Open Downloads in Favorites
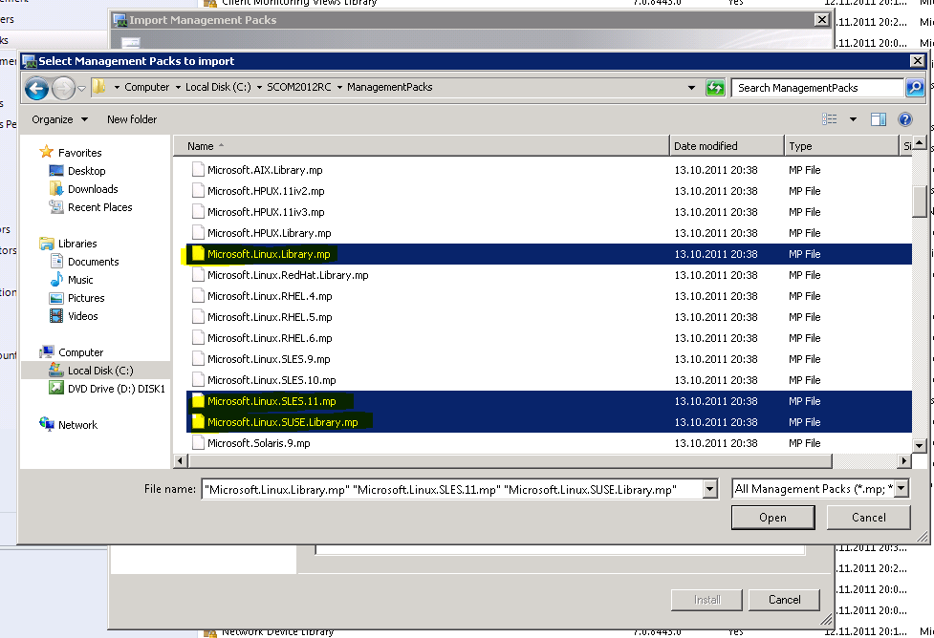The width and height of the screenshot is (934, 638). [x=83, y=189]
